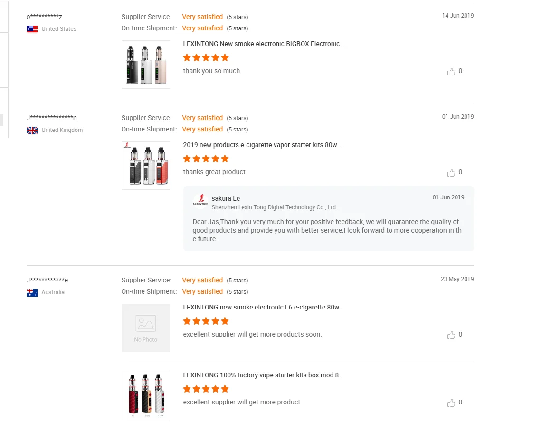Open "LEXINTONG 100% factory vape starter kits" link
Viewport: 542px width, 431px height.
pyautogui.click(x=263, y=375)
